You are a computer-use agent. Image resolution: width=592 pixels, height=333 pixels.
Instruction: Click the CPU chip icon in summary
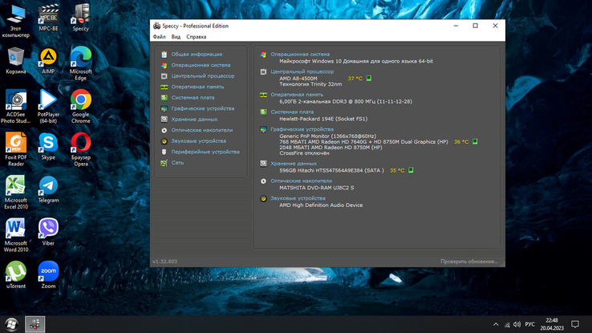264,71
